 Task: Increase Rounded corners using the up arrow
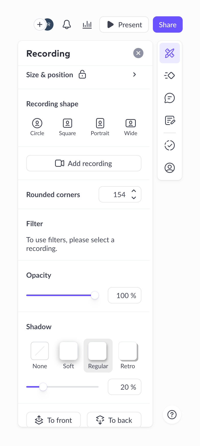pyautogui.click(x=134, y=191)
